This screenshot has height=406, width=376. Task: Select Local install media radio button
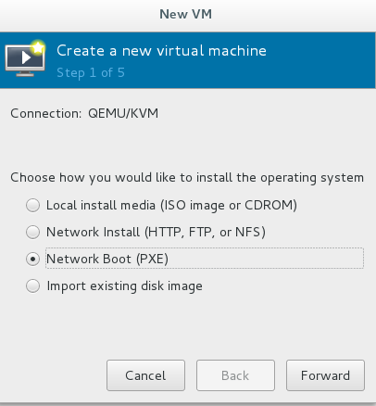coord(32,206)
